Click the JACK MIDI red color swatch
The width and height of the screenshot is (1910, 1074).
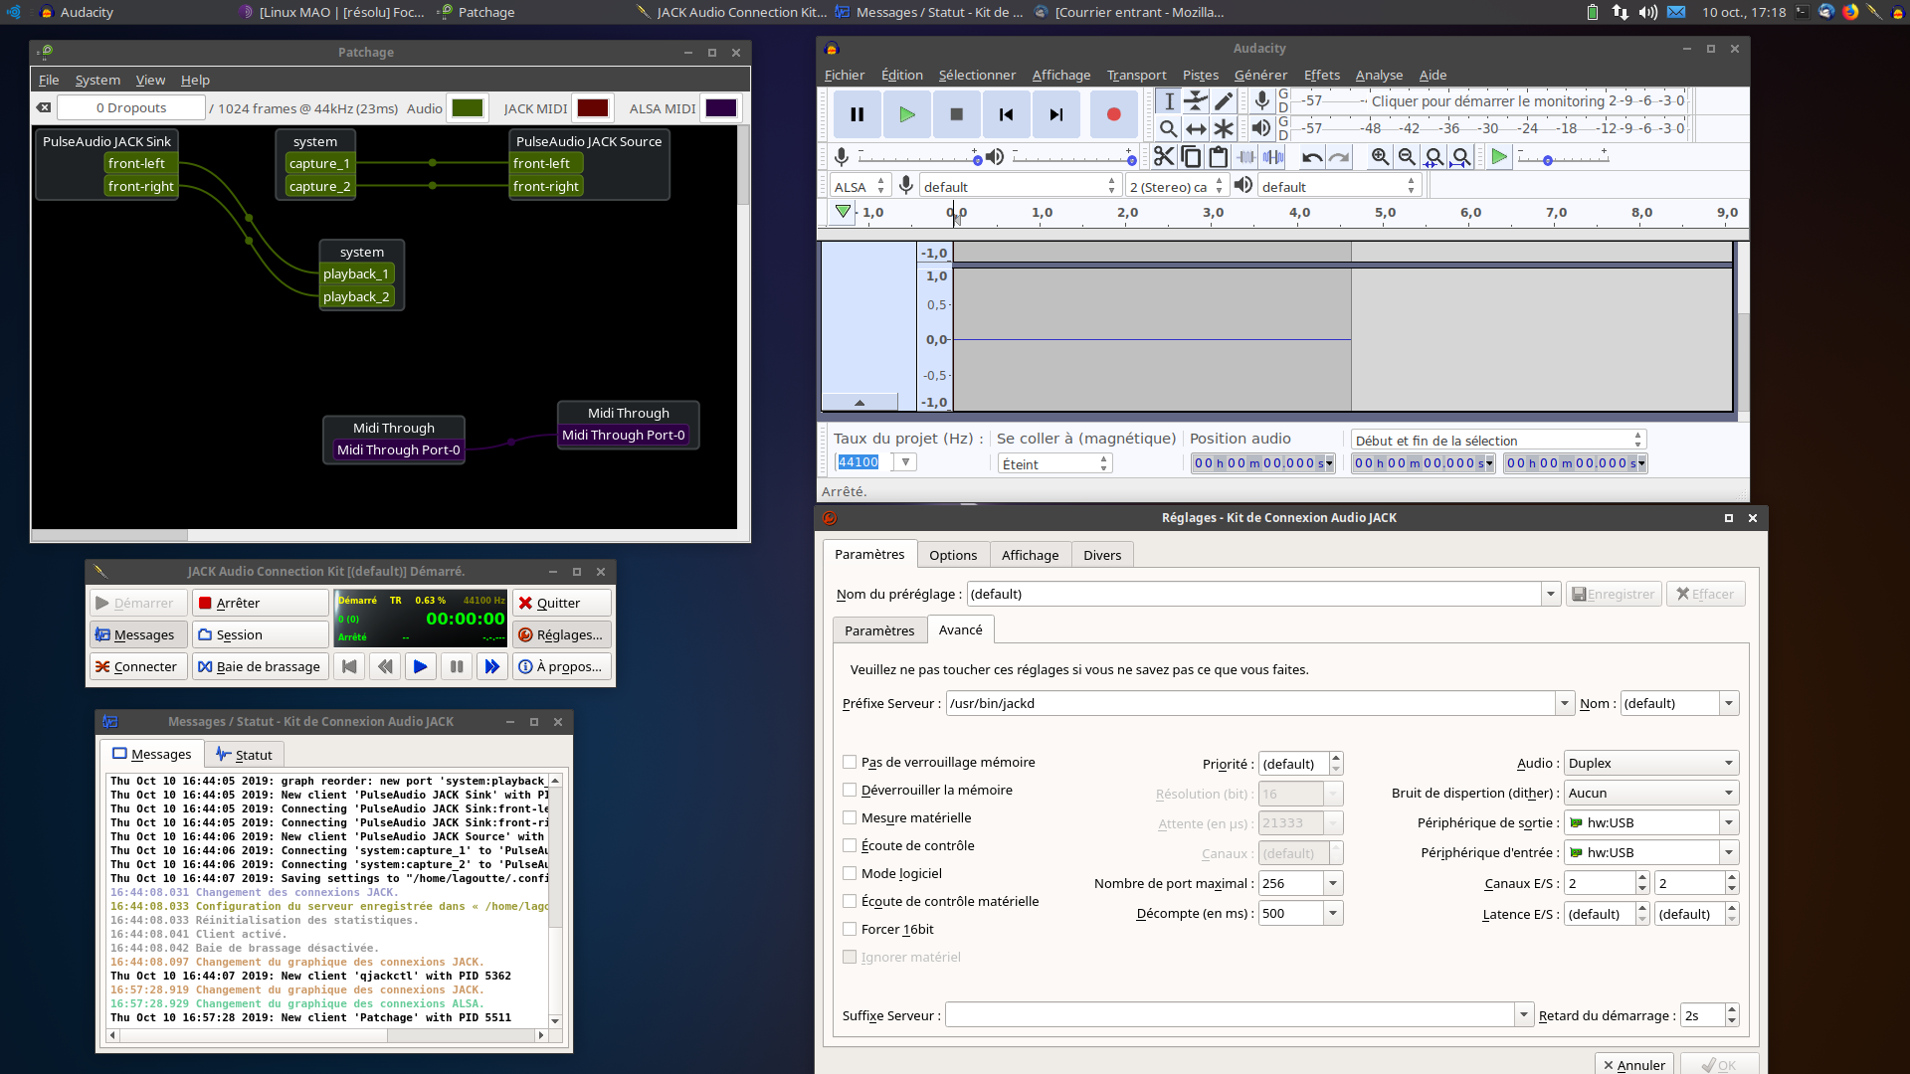pos(592,108)
